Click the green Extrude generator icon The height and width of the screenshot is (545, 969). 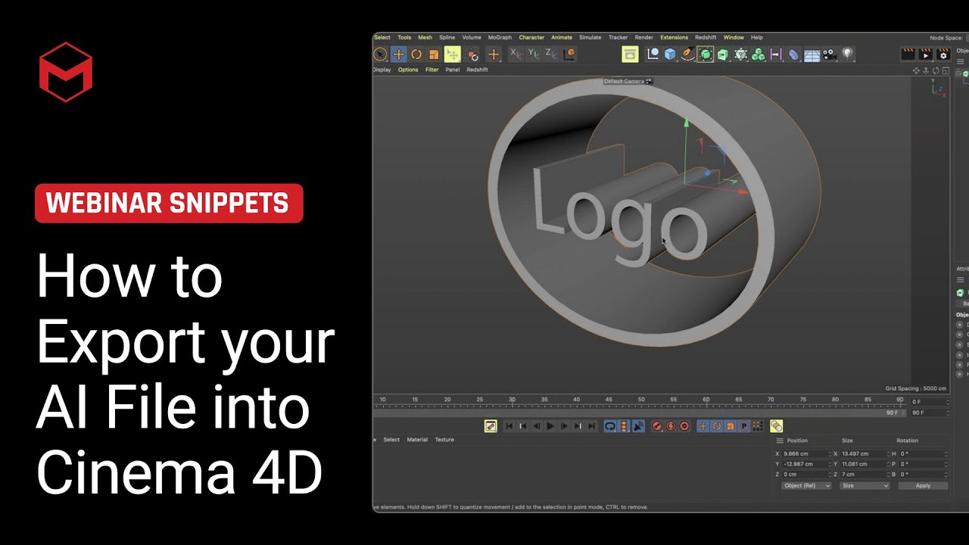(x=723, y=54)
